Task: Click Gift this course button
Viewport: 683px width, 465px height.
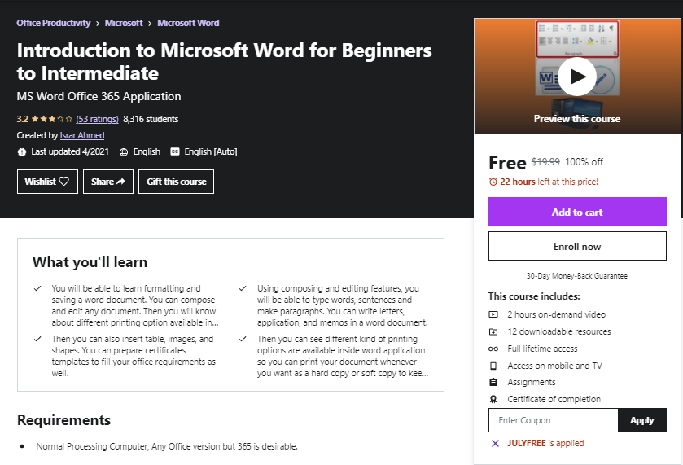Action: coord(177,182)
